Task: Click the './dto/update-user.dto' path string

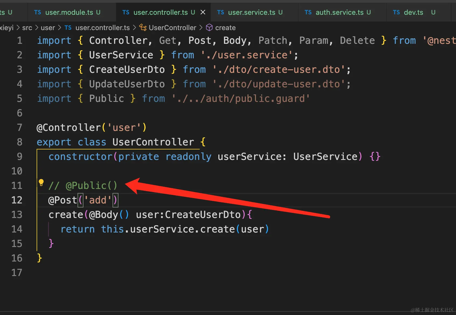Action: pyautogui.click(x=279, y=84)
